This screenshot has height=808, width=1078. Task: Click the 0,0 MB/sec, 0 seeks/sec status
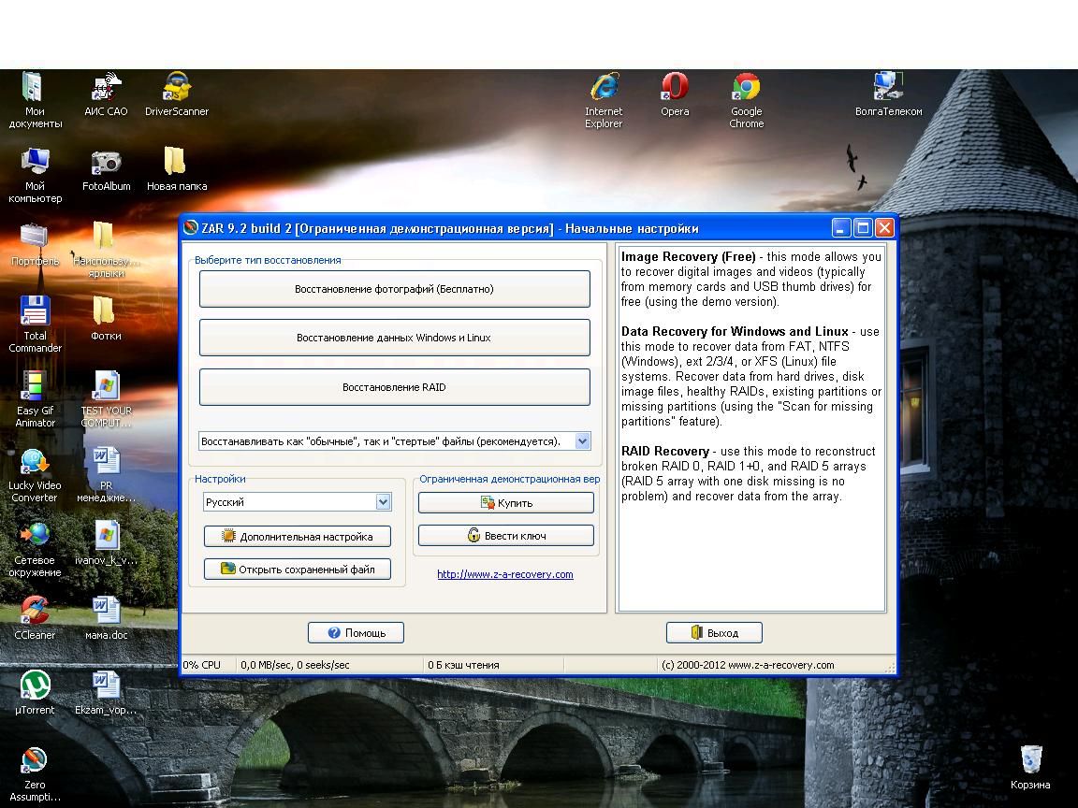[295, 665]
